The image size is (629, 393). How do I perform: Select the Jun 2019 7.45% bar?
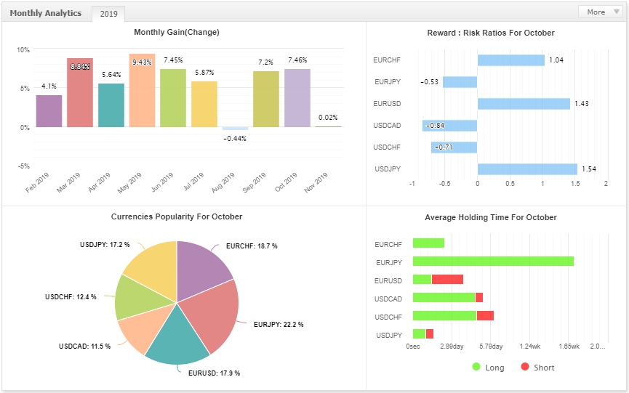coord(173,98)
